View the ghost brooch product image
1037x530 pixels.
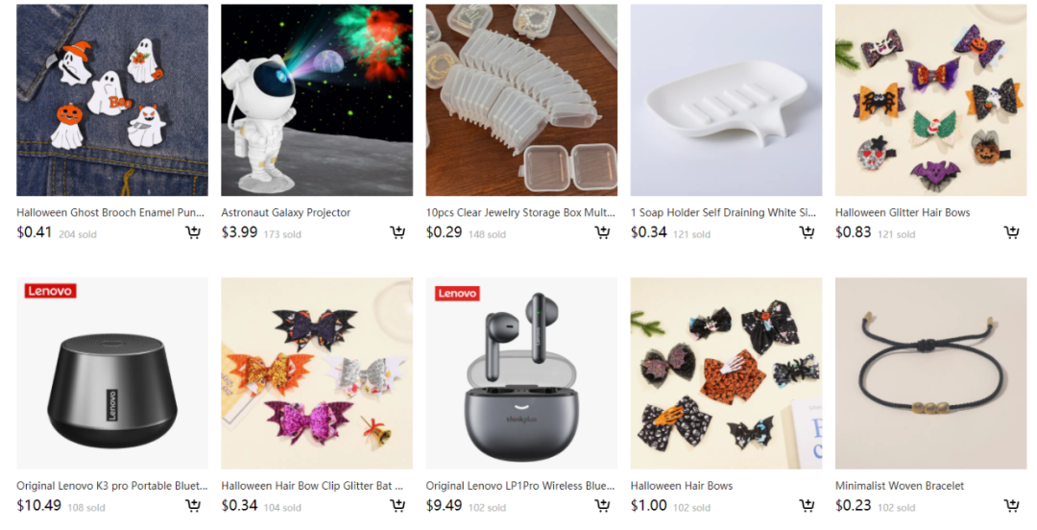click(x=112, y=100)
